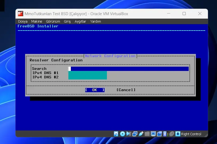Minimize the VirtualBox window
The width and height of the screenshot is (217, 144).
pos(169,14)
